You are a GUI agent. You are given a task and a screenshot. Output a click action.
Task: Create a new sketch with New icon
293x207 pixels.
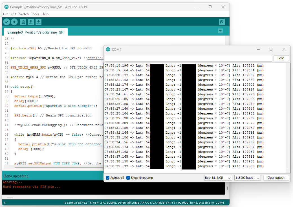(23, 22)
